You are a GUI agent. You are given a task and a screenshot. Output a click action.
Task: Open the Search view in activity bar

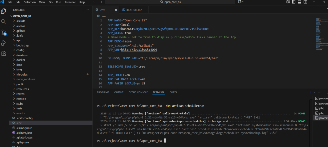tap(4, 22)
